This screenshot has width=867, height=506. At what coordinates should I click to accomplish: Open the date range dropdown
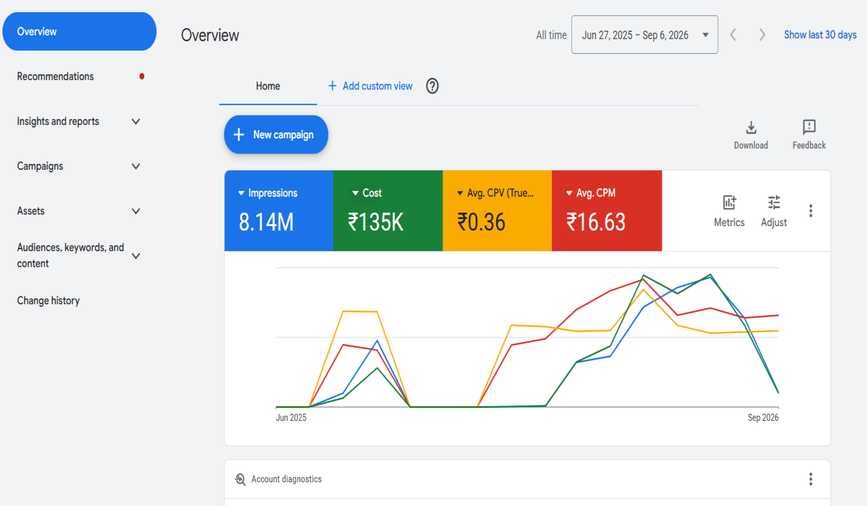[644, 35]
